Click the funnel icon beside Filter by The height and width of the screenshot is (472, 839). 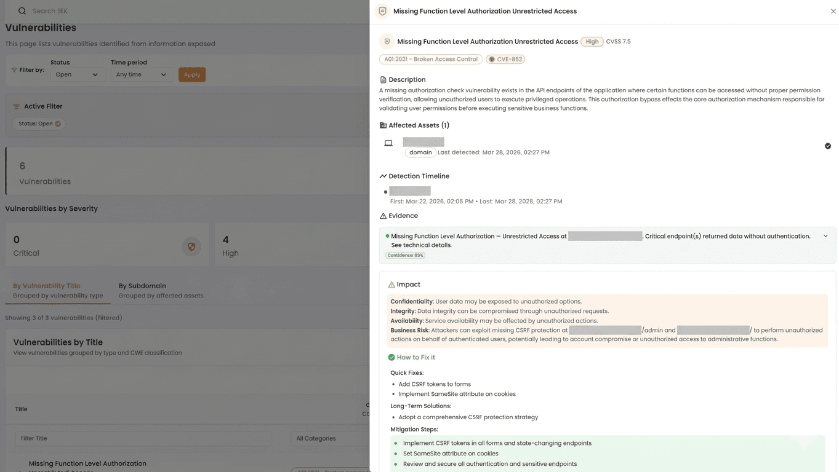(14, 70)
